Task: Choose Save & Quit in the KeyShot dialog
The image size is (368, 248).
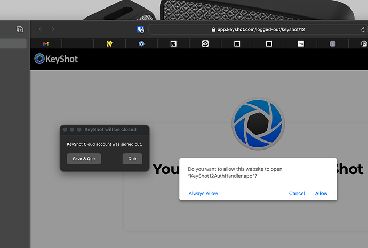Action: click(x=84, y=159)
